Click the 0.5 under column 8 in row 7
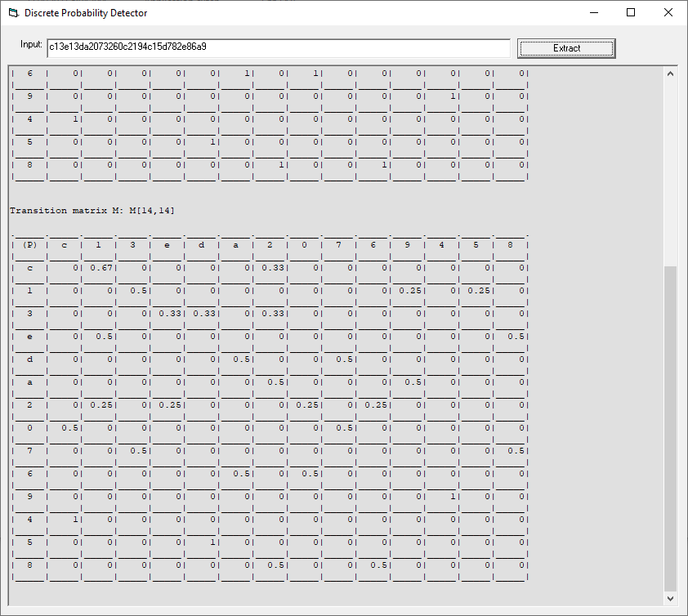 516,451
